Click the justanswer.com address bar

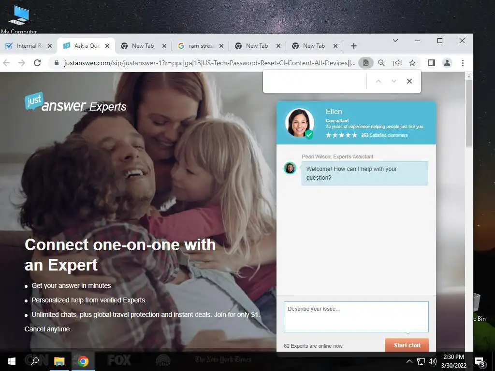pyautogui.click(x=210, y=63)
